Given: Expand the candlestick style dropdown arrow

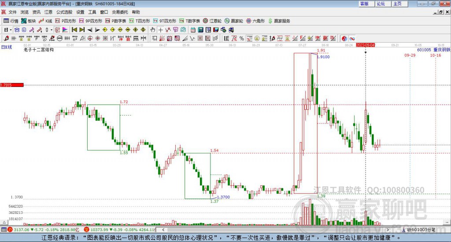Looking at the screenshot, I should point(52,30).
